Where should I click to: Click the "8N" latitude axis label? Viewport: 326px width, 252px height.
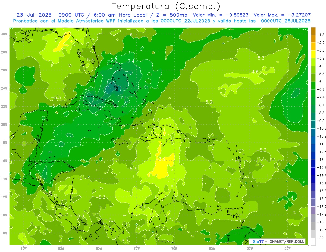coord(5,233)
